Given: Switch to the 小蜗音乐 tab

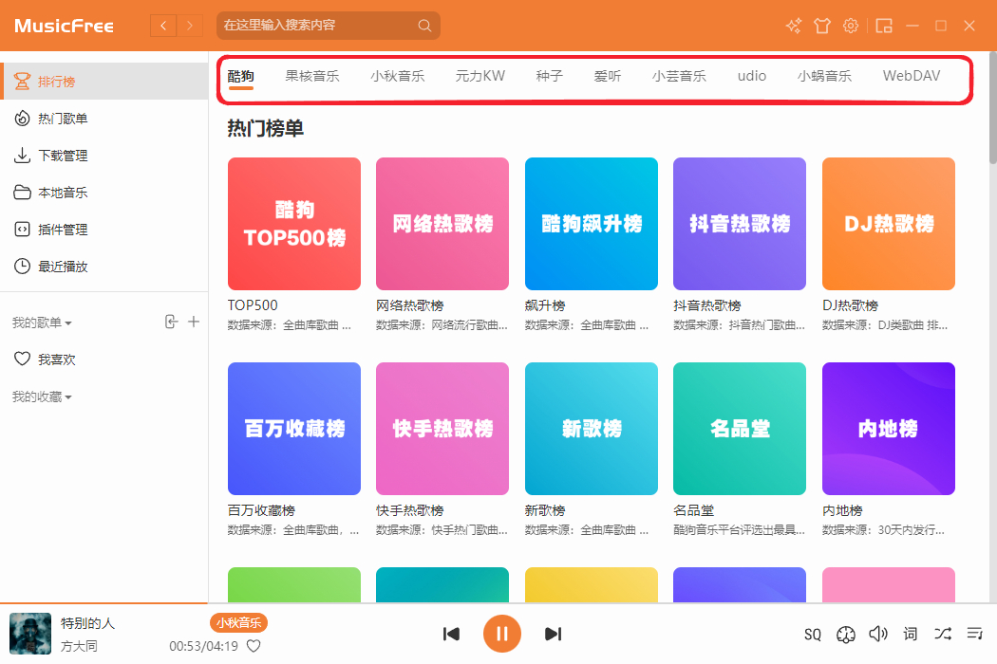Looking at the screenshot, I should pos(824,76).
